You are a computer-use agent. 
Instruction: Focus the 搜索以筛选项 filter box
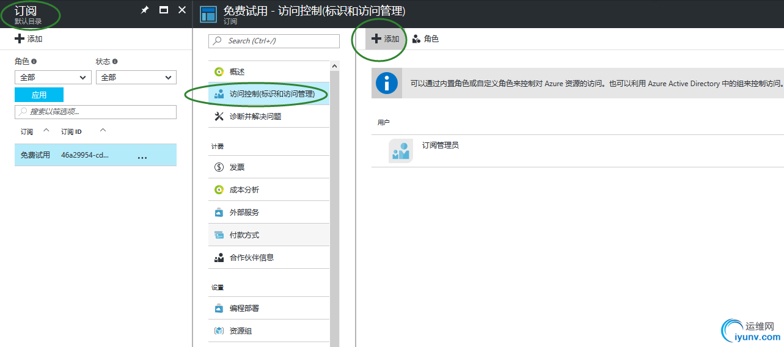click(x=95, y=112)
